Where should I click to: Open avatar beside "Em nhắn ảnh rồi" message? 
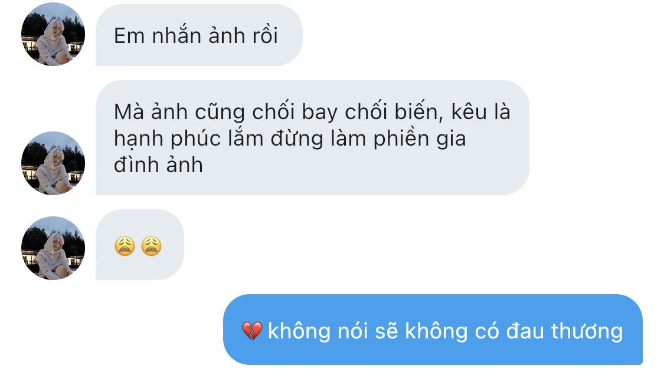click(53, 34)
